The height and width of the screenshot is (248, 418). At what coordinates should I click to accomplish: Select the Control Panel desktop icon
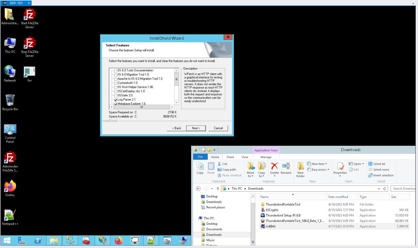(x=10, y=133)
